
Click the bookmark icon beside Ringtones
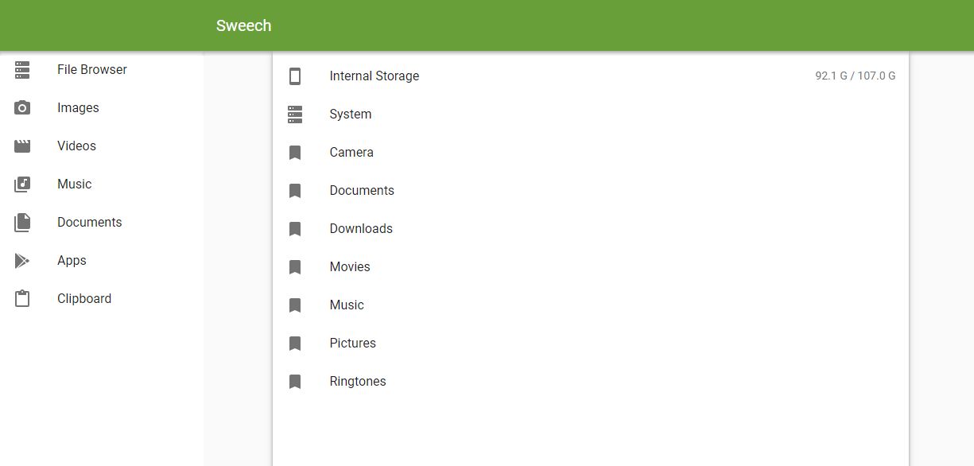[295, 382]
